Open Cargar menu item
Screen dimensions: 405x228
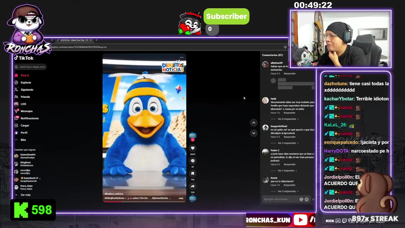click(25, 125)
